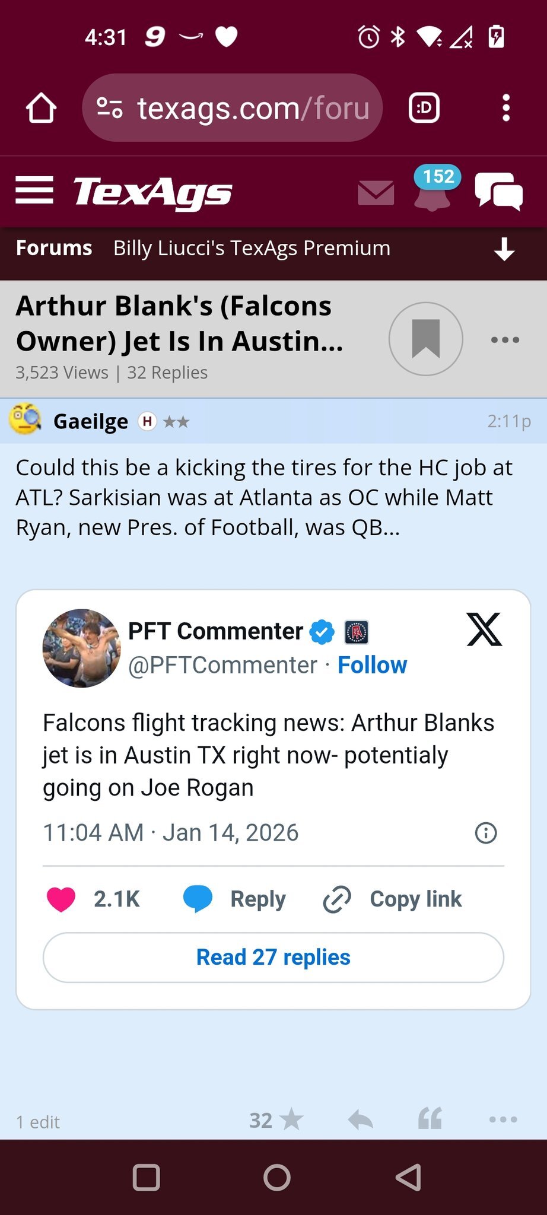Tap the X logo on embedded tweet
The width and height of the screenshot is (547, 1215).
tap(484, 629)
